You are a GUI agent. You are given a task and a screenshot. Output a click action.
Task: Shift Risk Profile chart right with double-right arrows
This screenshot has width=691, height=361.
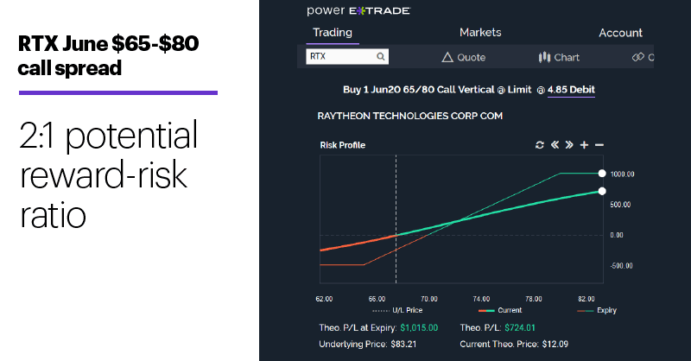point(569,144)
